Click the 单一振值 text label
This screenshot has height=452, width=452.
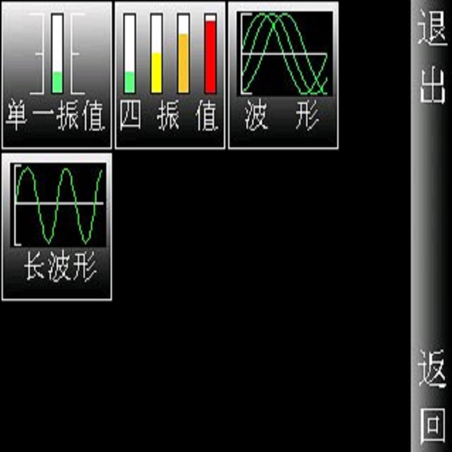(x=56, y=118)
